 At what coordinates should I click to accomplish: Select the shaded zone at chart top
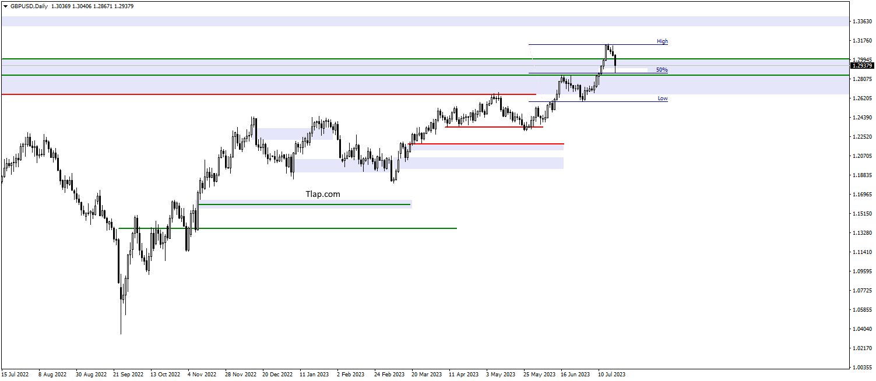[x=424, y=22]
